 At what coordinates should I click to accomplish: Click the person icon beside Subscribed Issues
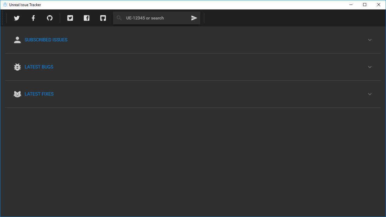[x=17, y=40]
